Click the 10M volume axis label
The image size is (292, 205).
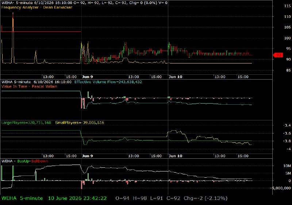coord(287,166)
